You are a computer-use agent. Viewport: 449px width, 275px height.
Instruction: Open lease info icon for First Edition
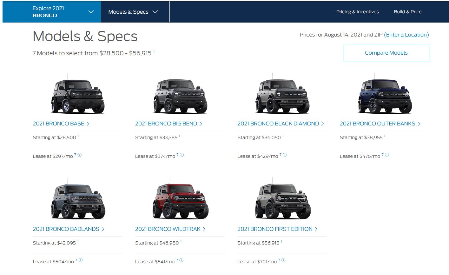283,260
